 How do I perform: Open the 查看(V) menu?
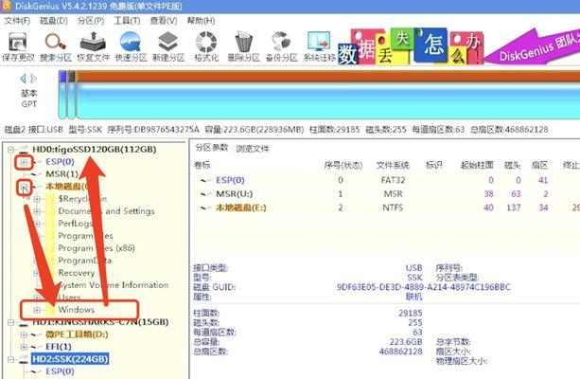click(164, 21)
